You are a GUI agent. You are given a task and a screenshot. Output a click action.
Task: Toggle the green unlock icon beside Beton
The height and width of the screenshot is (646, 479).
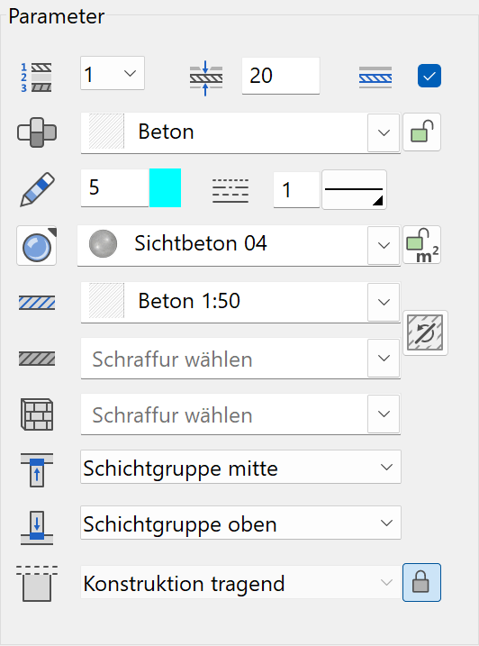pos(421,132)
